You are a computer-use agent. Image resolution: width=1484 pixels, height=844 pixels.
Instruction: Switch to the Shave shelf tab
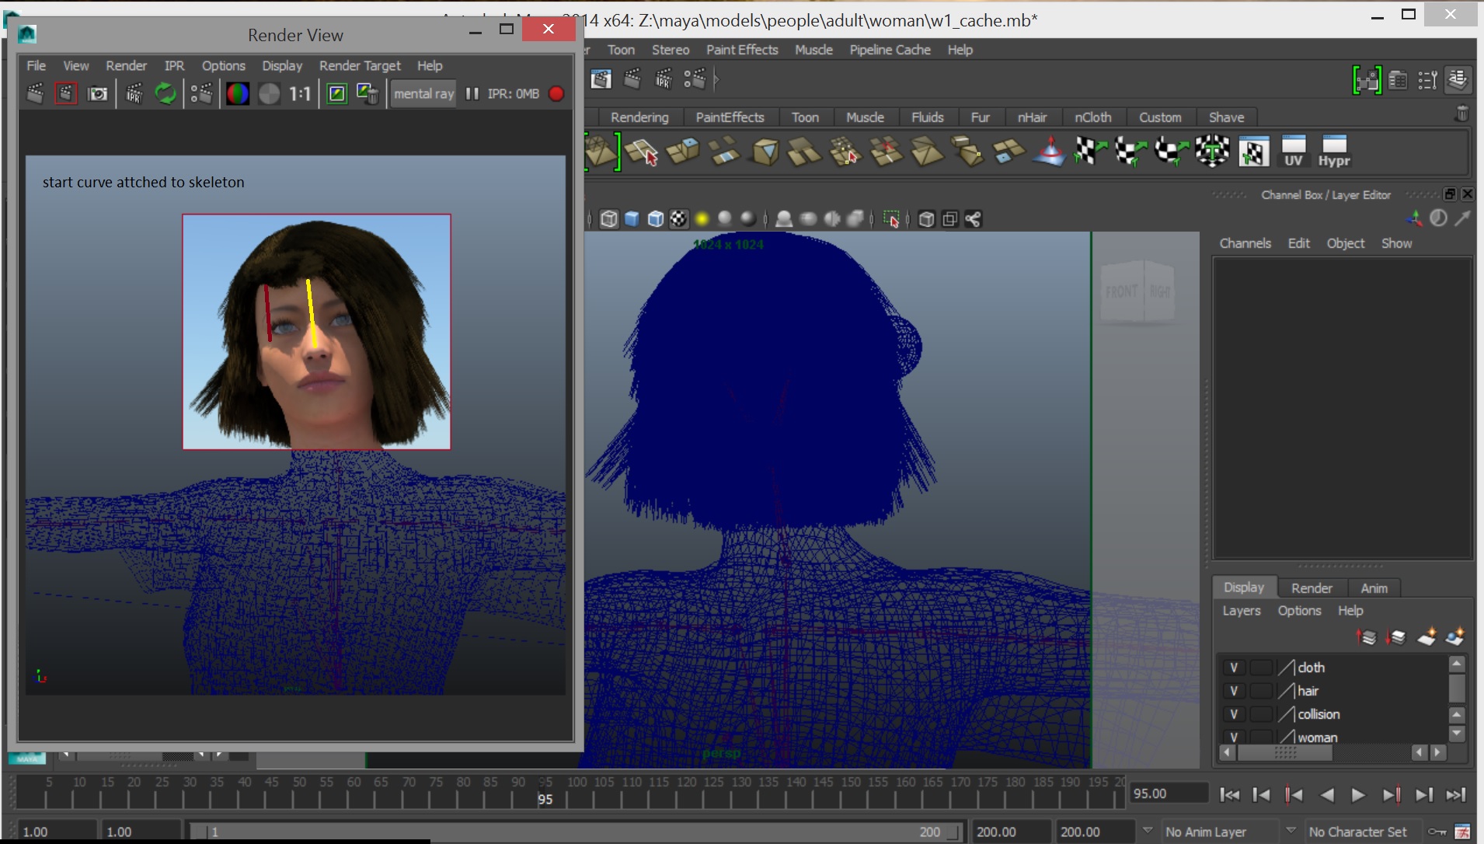[1226, 117]
